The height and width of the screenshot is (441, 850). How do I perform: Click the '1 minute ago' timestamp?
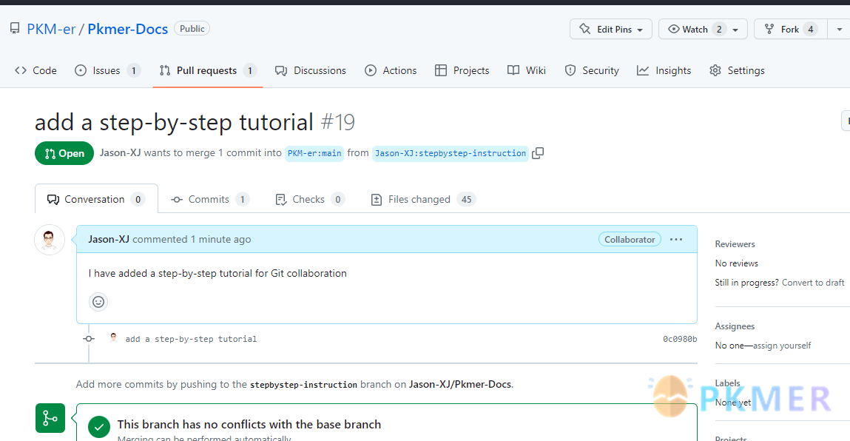tap(220, 239)
